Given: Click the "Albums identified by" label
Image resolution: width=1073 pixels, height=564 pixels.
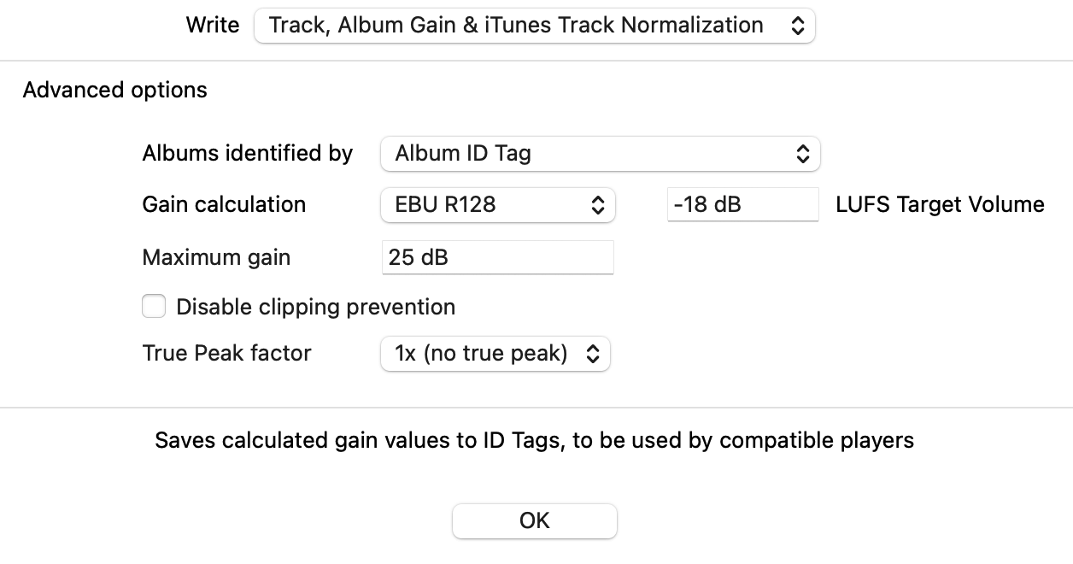Looking at the screenshot, I should [x=248, y=154].
